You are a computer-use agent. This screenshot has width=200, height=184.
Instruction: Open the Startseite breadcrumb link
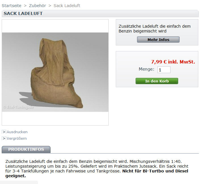click(11, 6)
